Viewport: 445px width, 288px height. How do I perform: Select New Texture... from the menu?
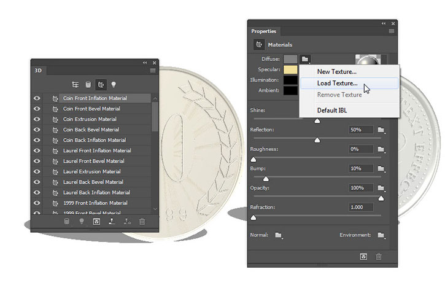[337, 72]
